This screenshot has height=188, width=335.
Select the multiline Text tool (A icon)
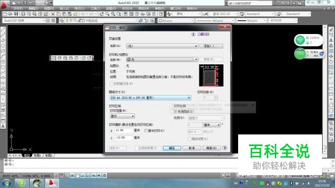[3, 126]
